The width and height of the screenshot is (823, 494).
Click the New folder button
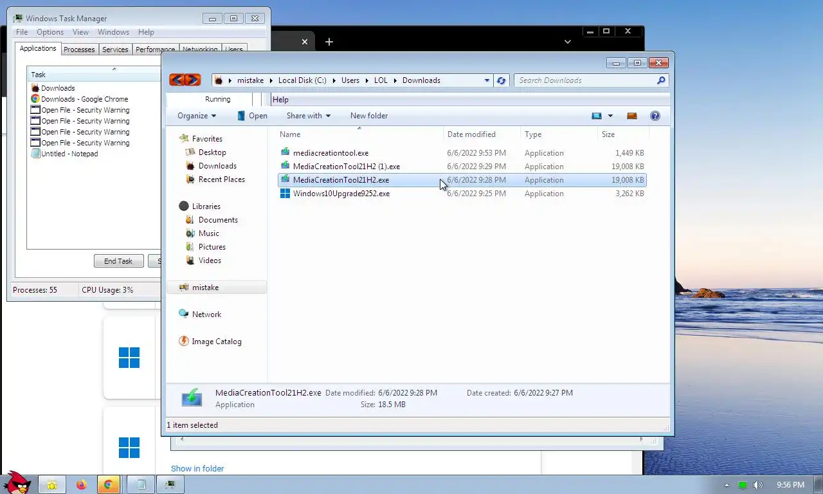tap(369, 116)
